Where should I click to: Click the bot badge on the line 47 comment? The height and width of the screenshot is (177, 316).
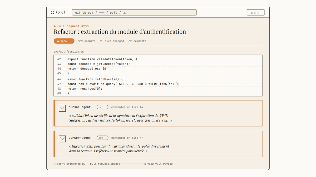click(102, 138)
